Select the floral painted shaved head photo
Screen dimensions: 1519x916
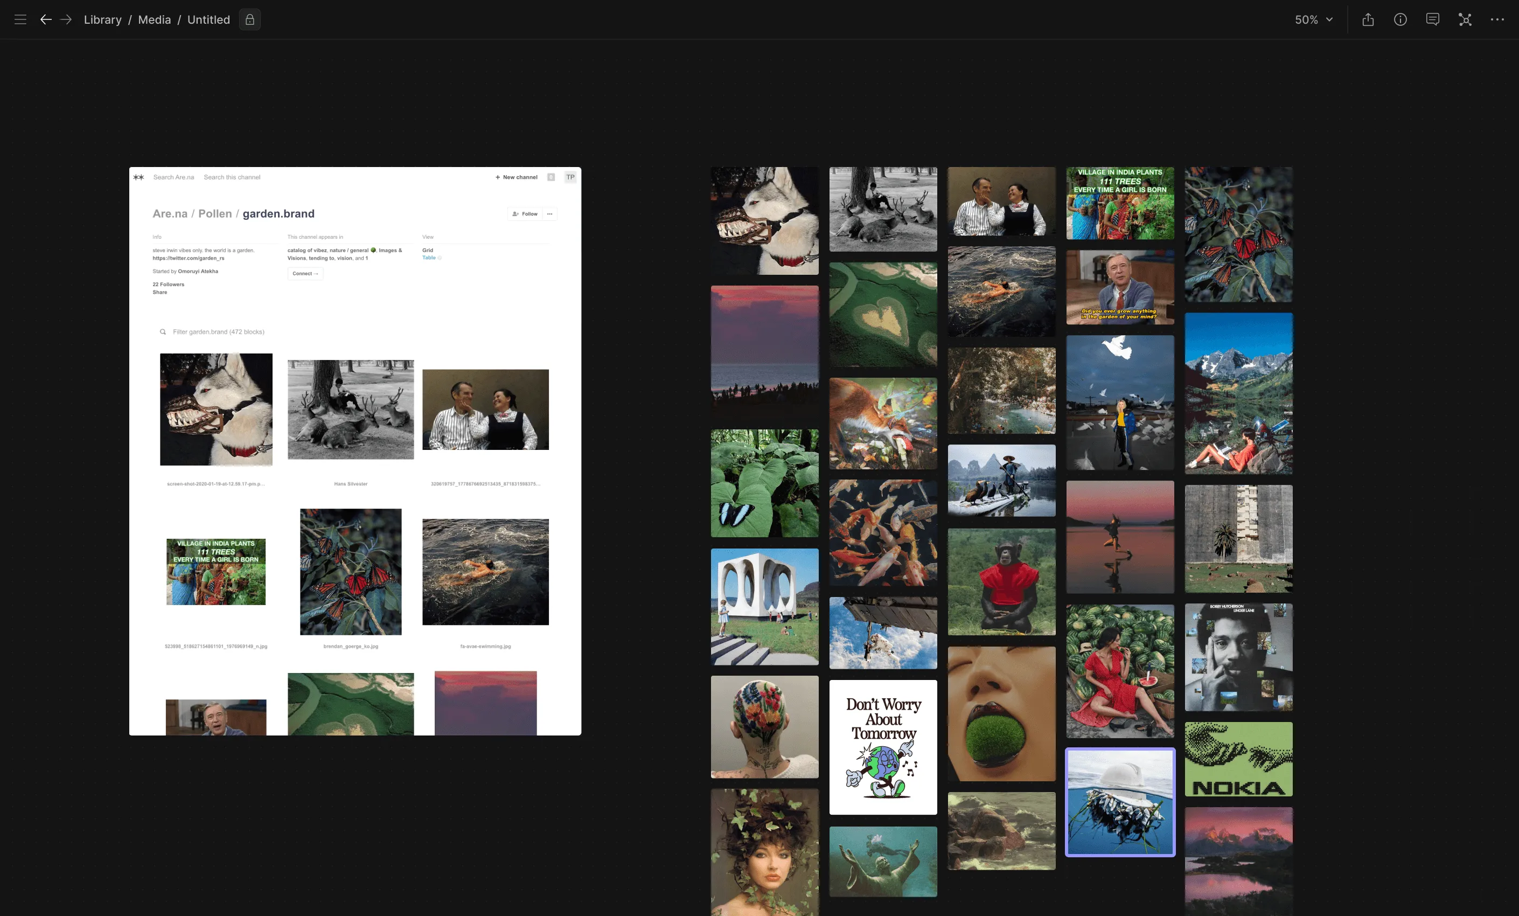[x=764, y=727]
